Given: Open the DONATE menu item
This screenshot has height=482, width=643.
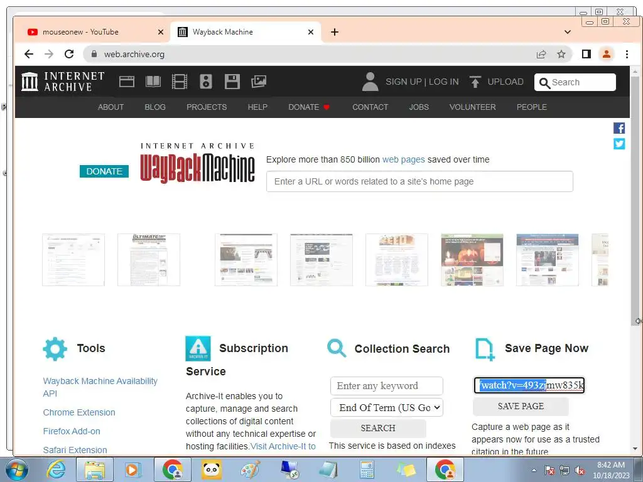Looking at the screenshot, I should (x=309, y=107).
